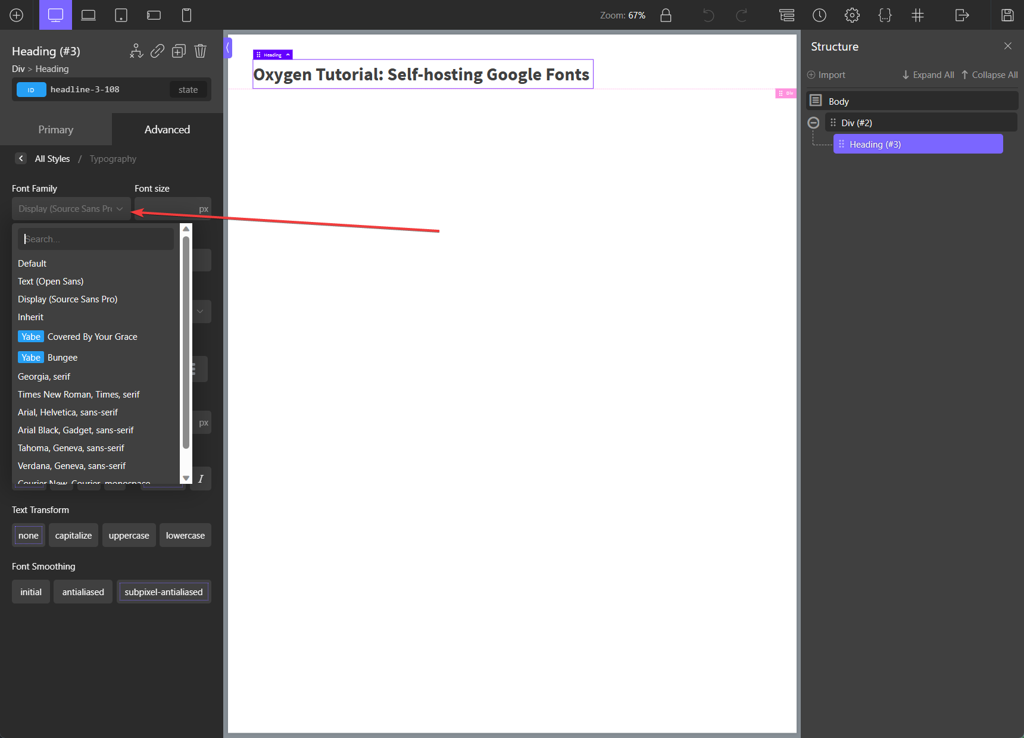Click Expand All in Structure panel
The height and width of the screenshot is (738, 1024).
point(928,74)
